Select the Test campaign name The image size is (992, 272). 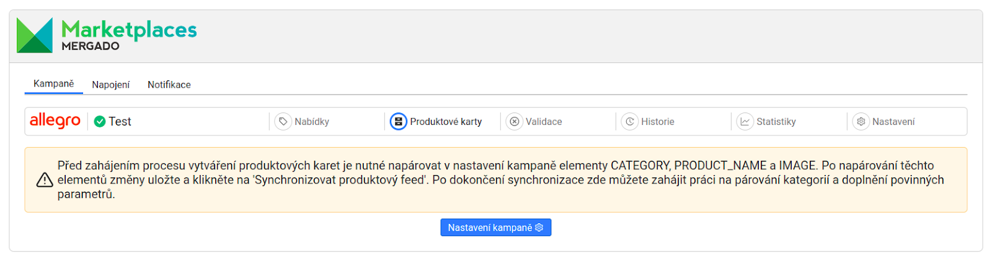[x=120, y=122]
